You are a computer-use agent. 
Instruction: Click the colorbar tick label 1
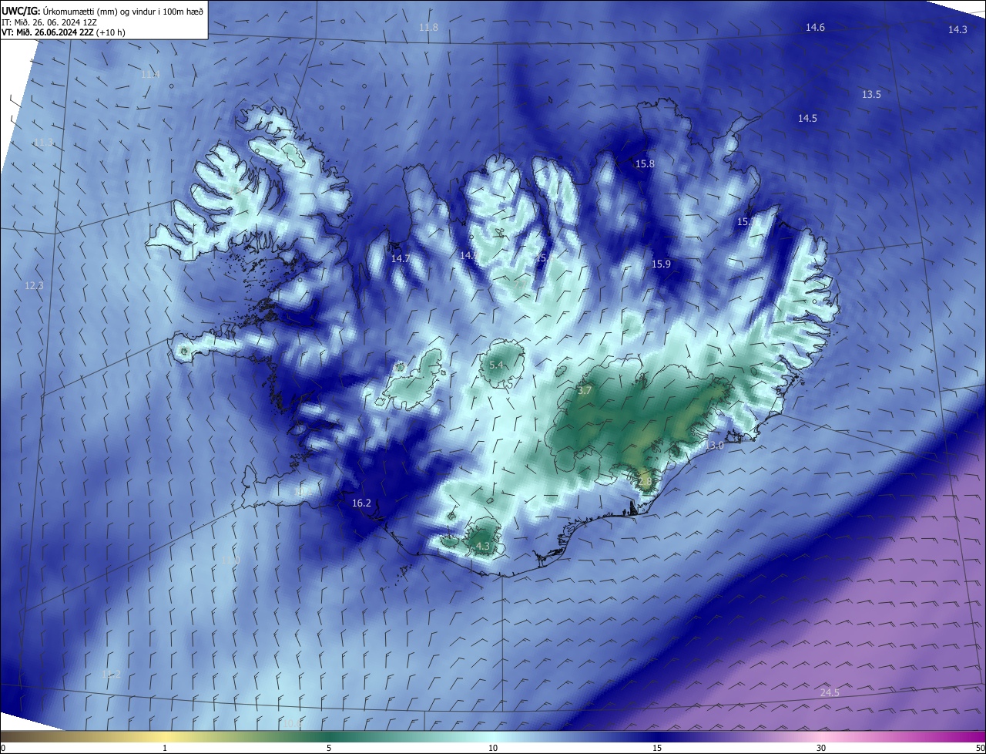(x=165, y=749)
